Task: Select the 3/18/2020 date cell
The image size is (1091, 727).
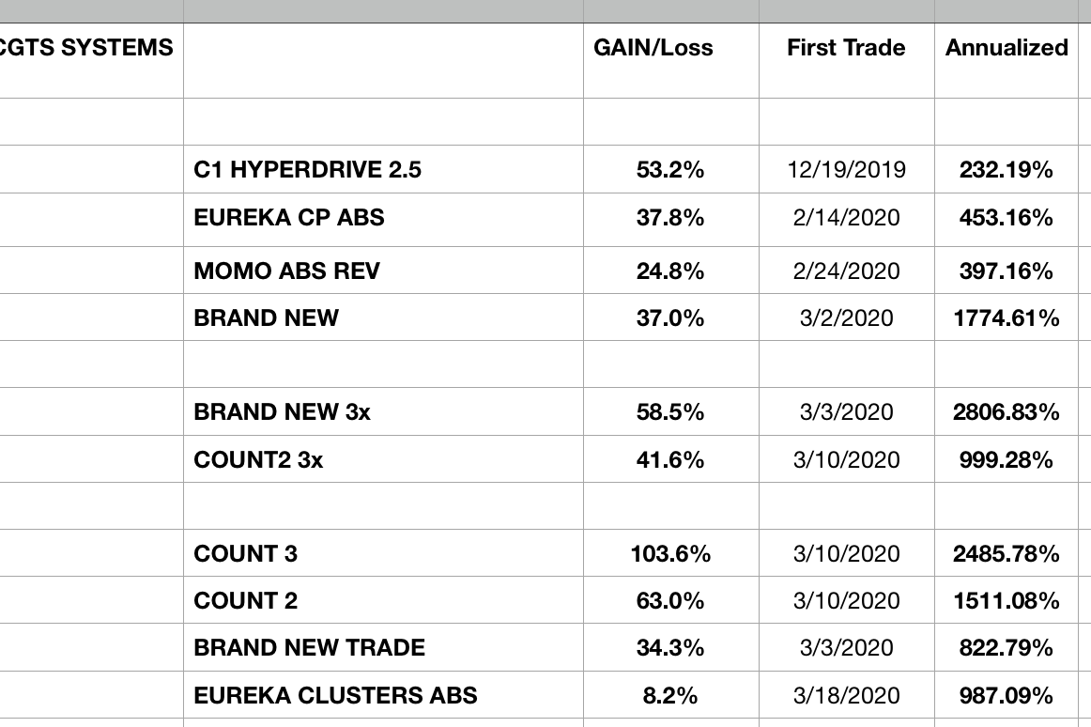Action: [x=846, y=696]
